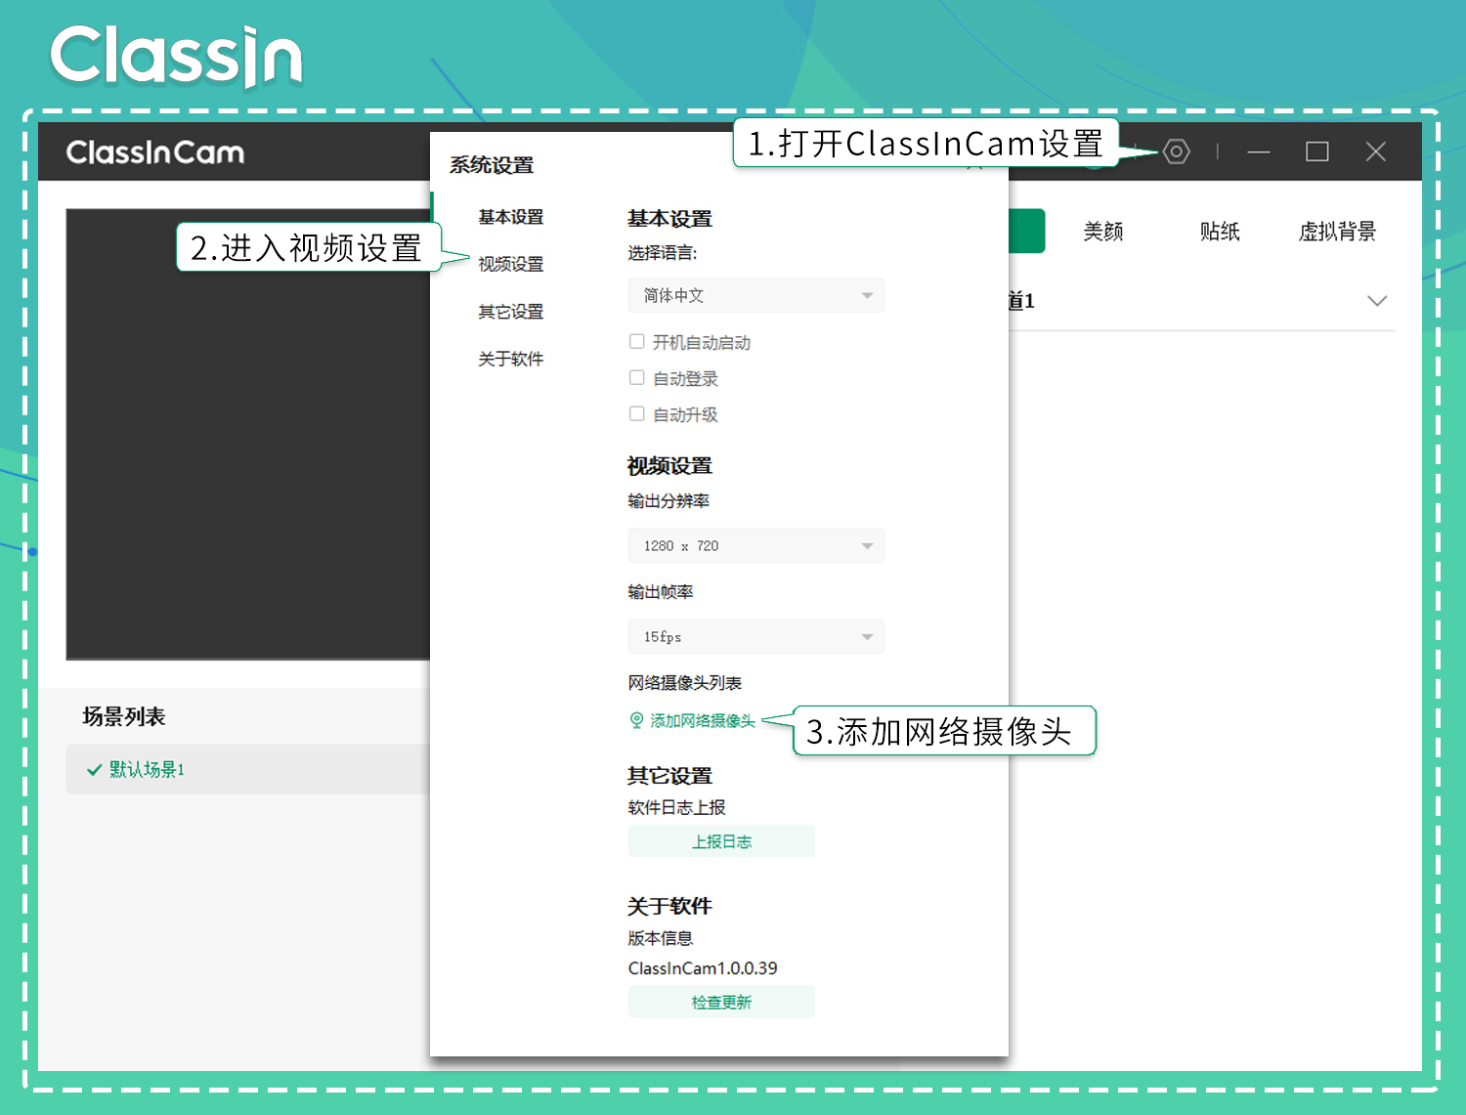Click 添加网络摄像头 link
Image resolution: width=1466 pixels, height=1115 pixels.
point(703,720)
